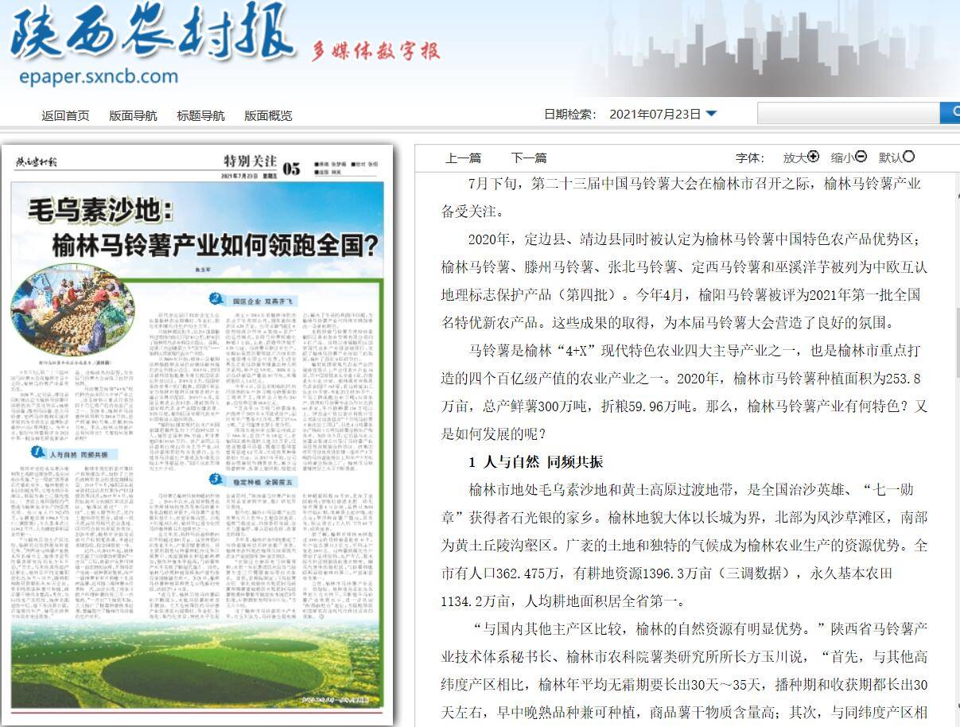This screenshot has height=727, width=960.
Task: Go to previous article 上一篇
Action: click(463, 157)
